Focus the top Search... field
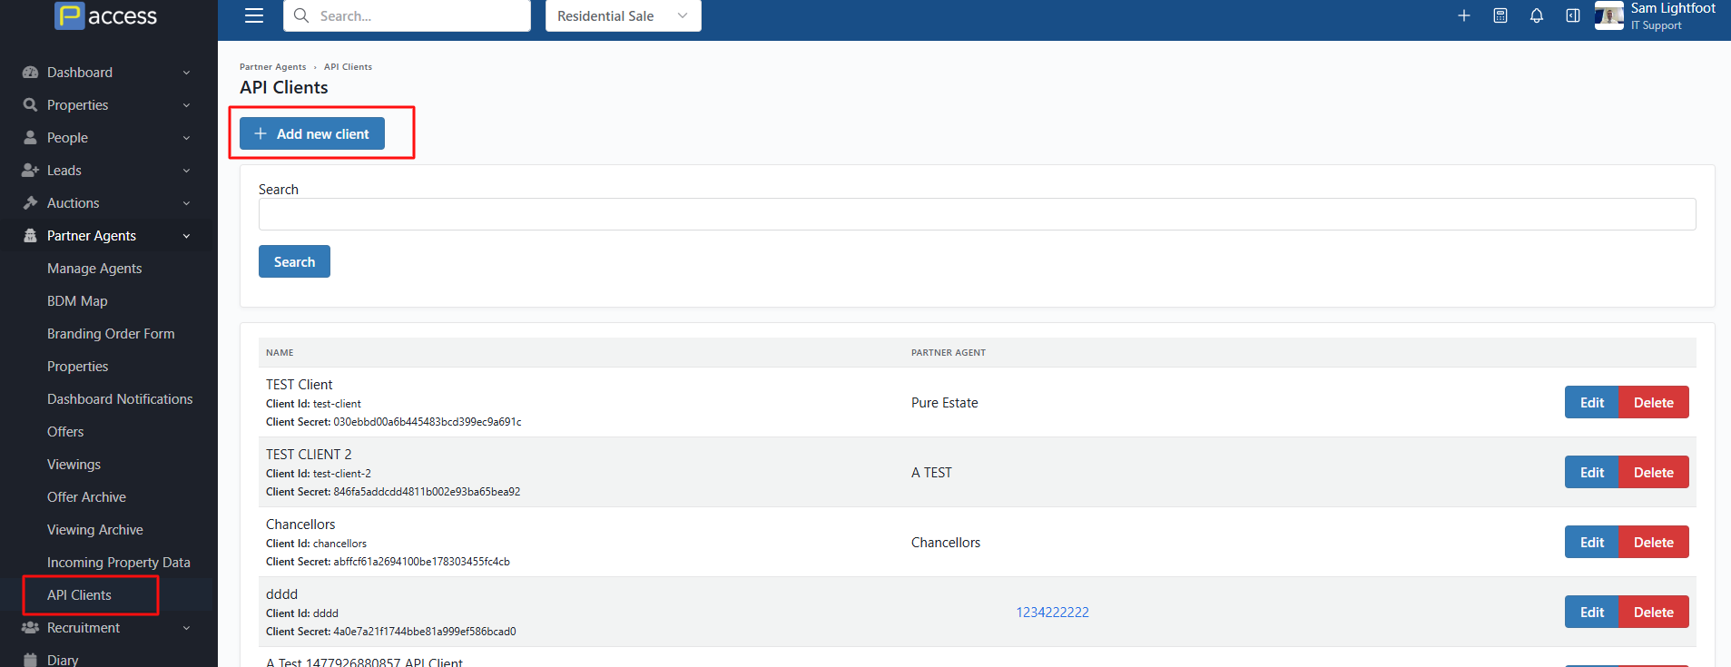The image size is (1731, 667). pos(407,15)
